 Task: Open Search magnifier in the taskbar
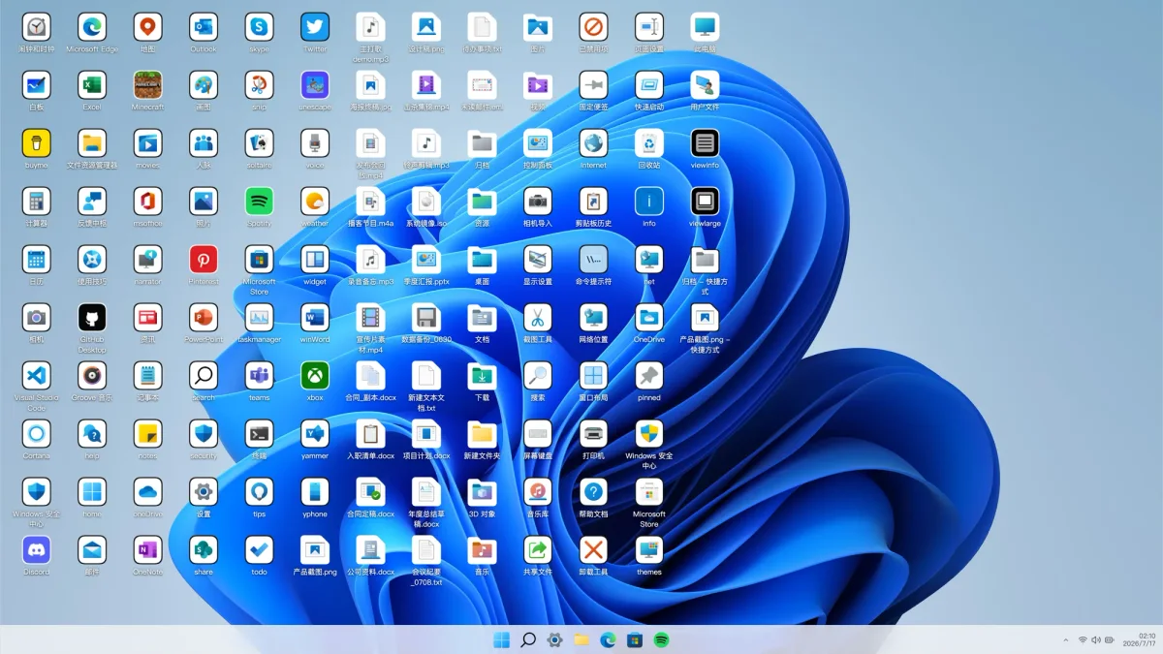click(x=528, y=639)
